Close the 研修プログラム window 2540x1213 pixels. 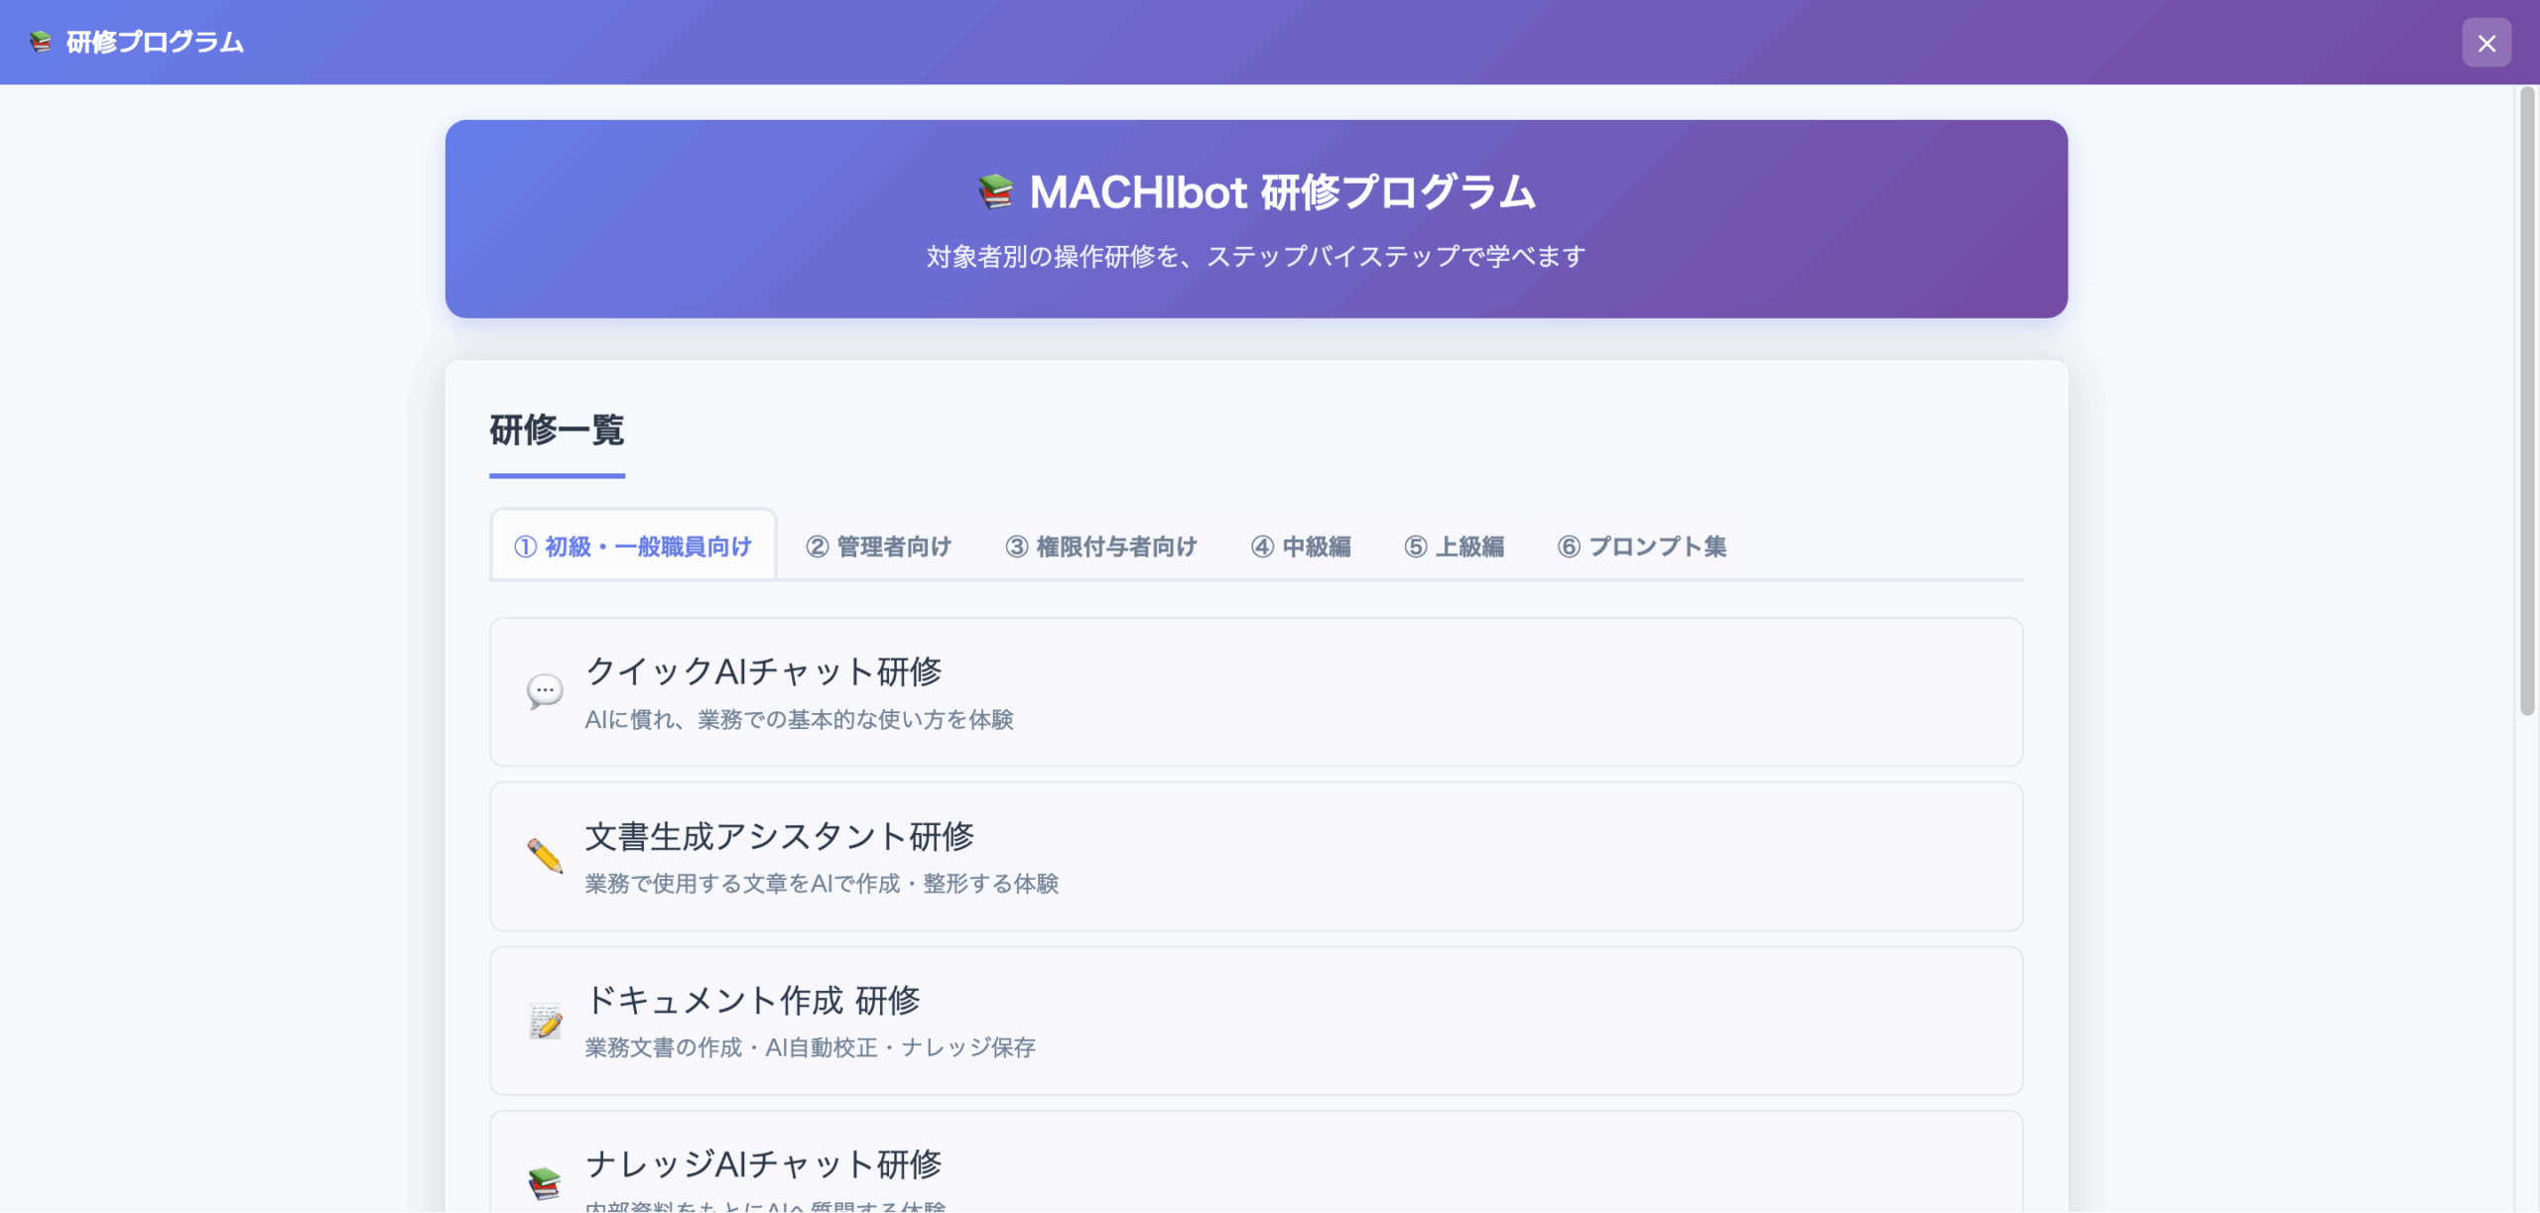pyautogui.click(x=2485, y=43)
